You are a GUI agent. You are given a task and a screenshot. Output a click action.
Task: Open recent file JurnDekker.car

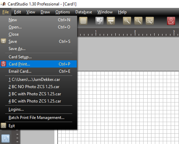point(39,80)
